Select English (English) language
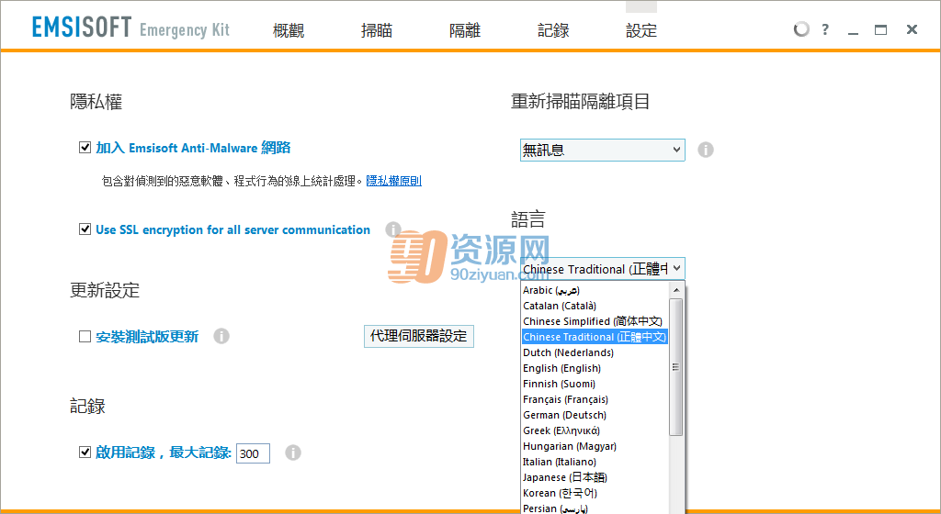 pyautogui.click(x=595, y=368)
